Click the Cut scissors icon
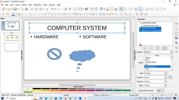The image size is (179, 100). (x=32, y=9)
